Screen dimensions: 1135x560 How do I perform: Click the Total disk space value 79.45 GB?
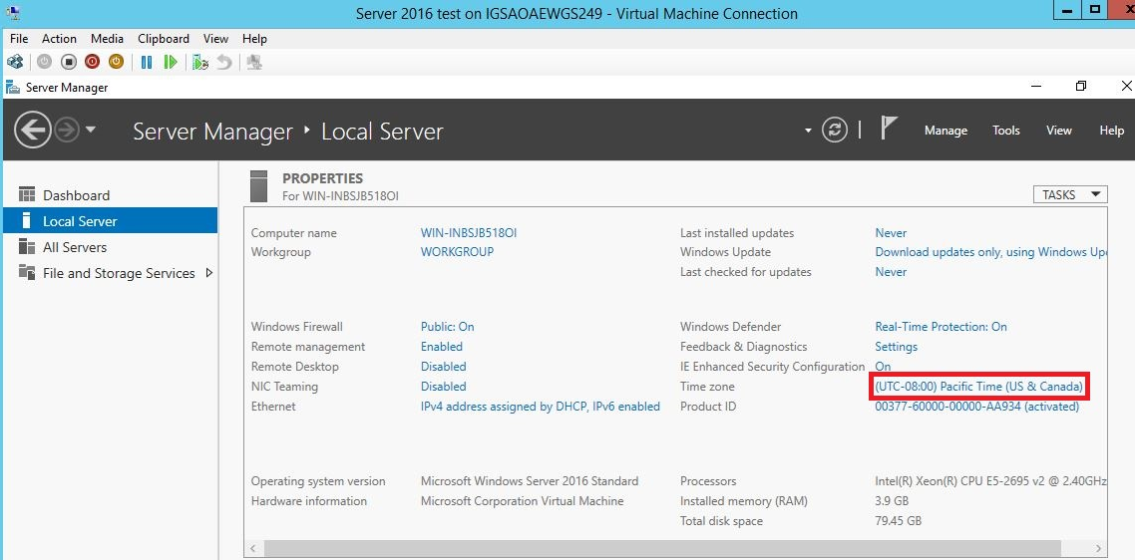(899, 521)
